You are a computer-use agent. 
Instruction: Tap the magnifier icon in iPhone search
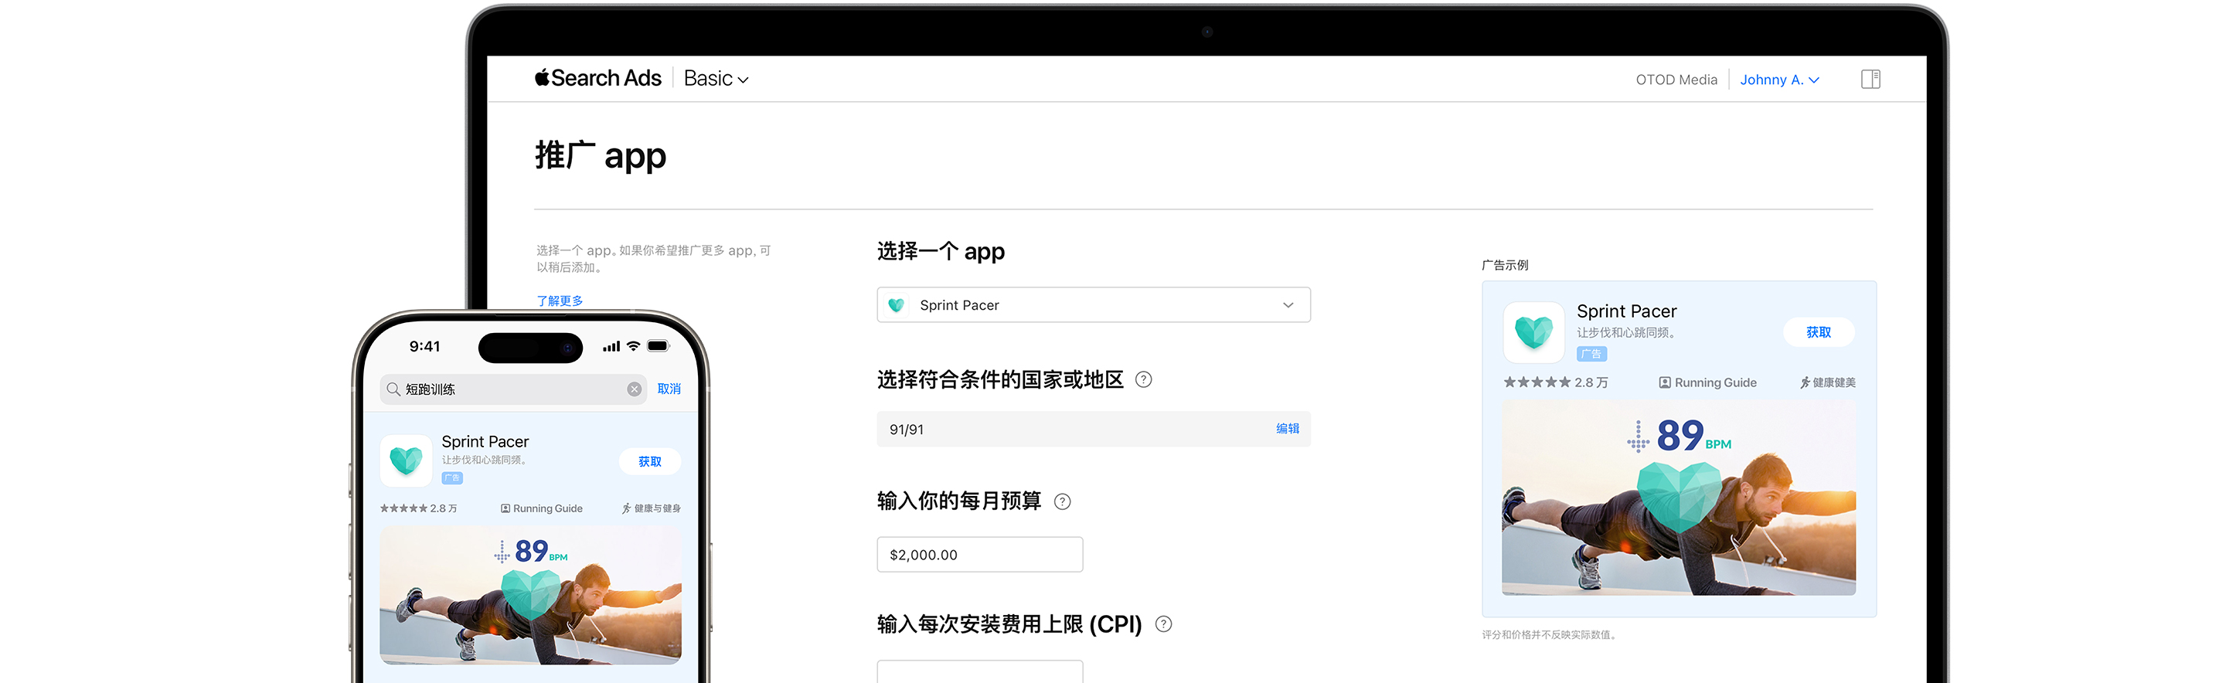coord(393,389)
